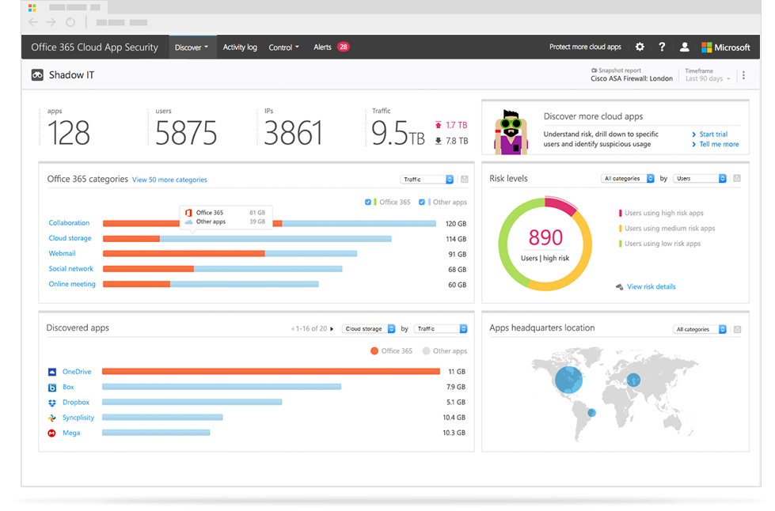The width and height of the screenshot is (775, 511).
Task: Open All categories dropdown in Apps headquarters
Action: point(700,329)
